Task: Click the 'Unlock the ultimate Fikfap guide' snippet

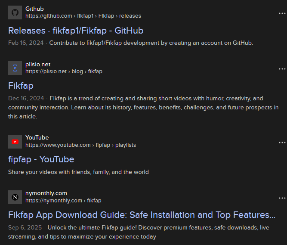Action: (x=139, y=232)
